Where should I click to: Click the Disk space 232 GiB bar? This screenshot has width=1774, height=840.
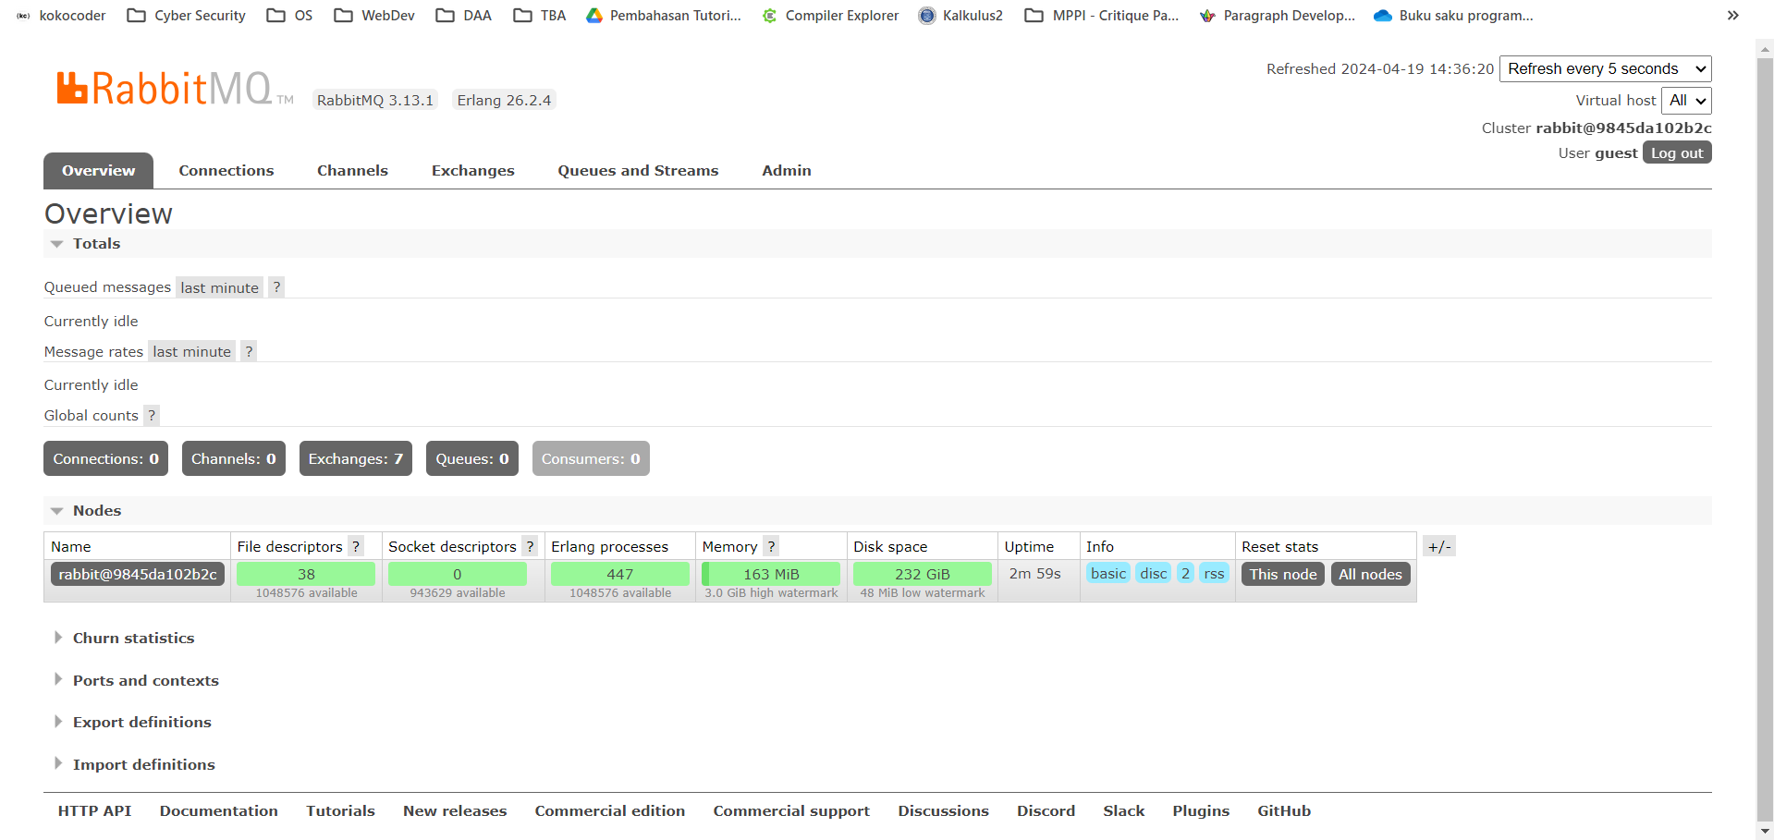pos(923,574)
